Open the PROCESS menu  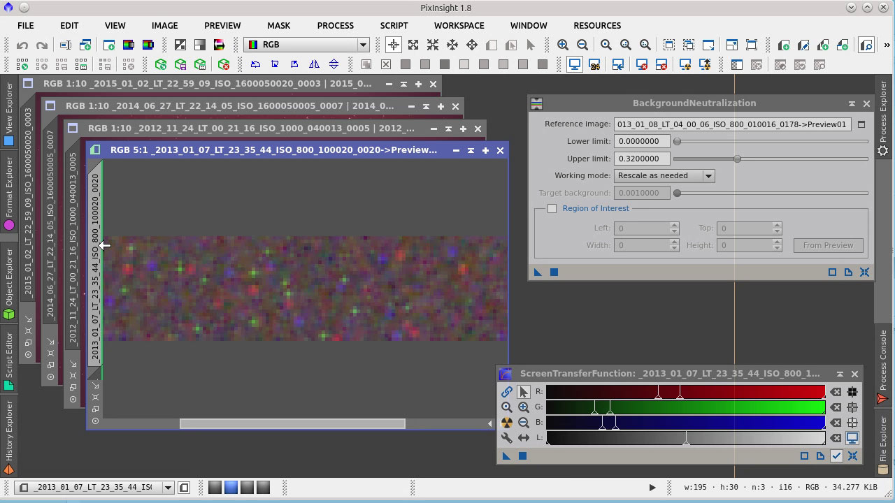pos(336,25)
